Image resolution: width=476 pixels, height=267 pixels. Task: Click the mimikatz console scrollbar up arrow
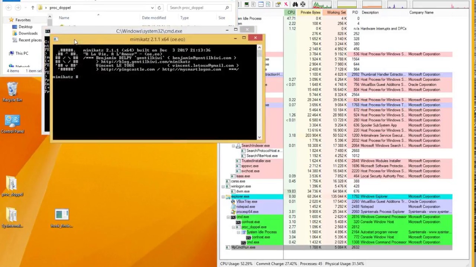[259, 47]
